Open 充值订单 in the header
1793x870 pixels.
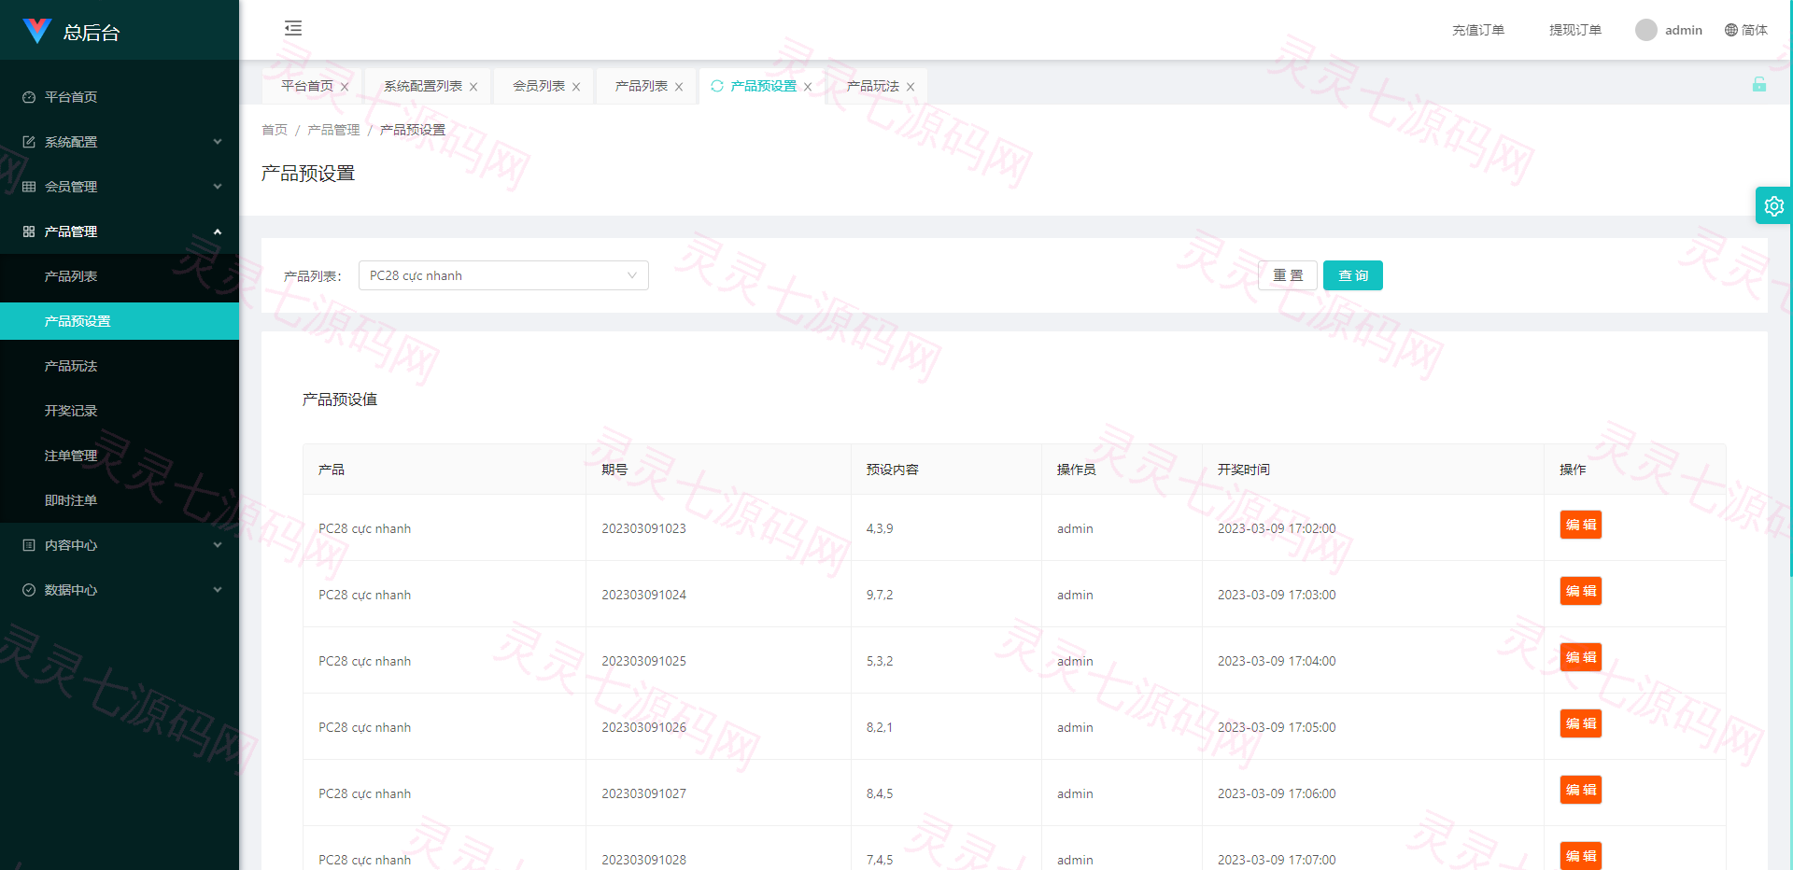(x=1478, y=30)
